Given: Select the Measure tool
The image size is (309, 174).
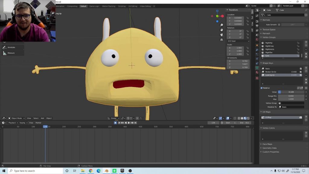Looking at the screenshot, I should point(11,53).
